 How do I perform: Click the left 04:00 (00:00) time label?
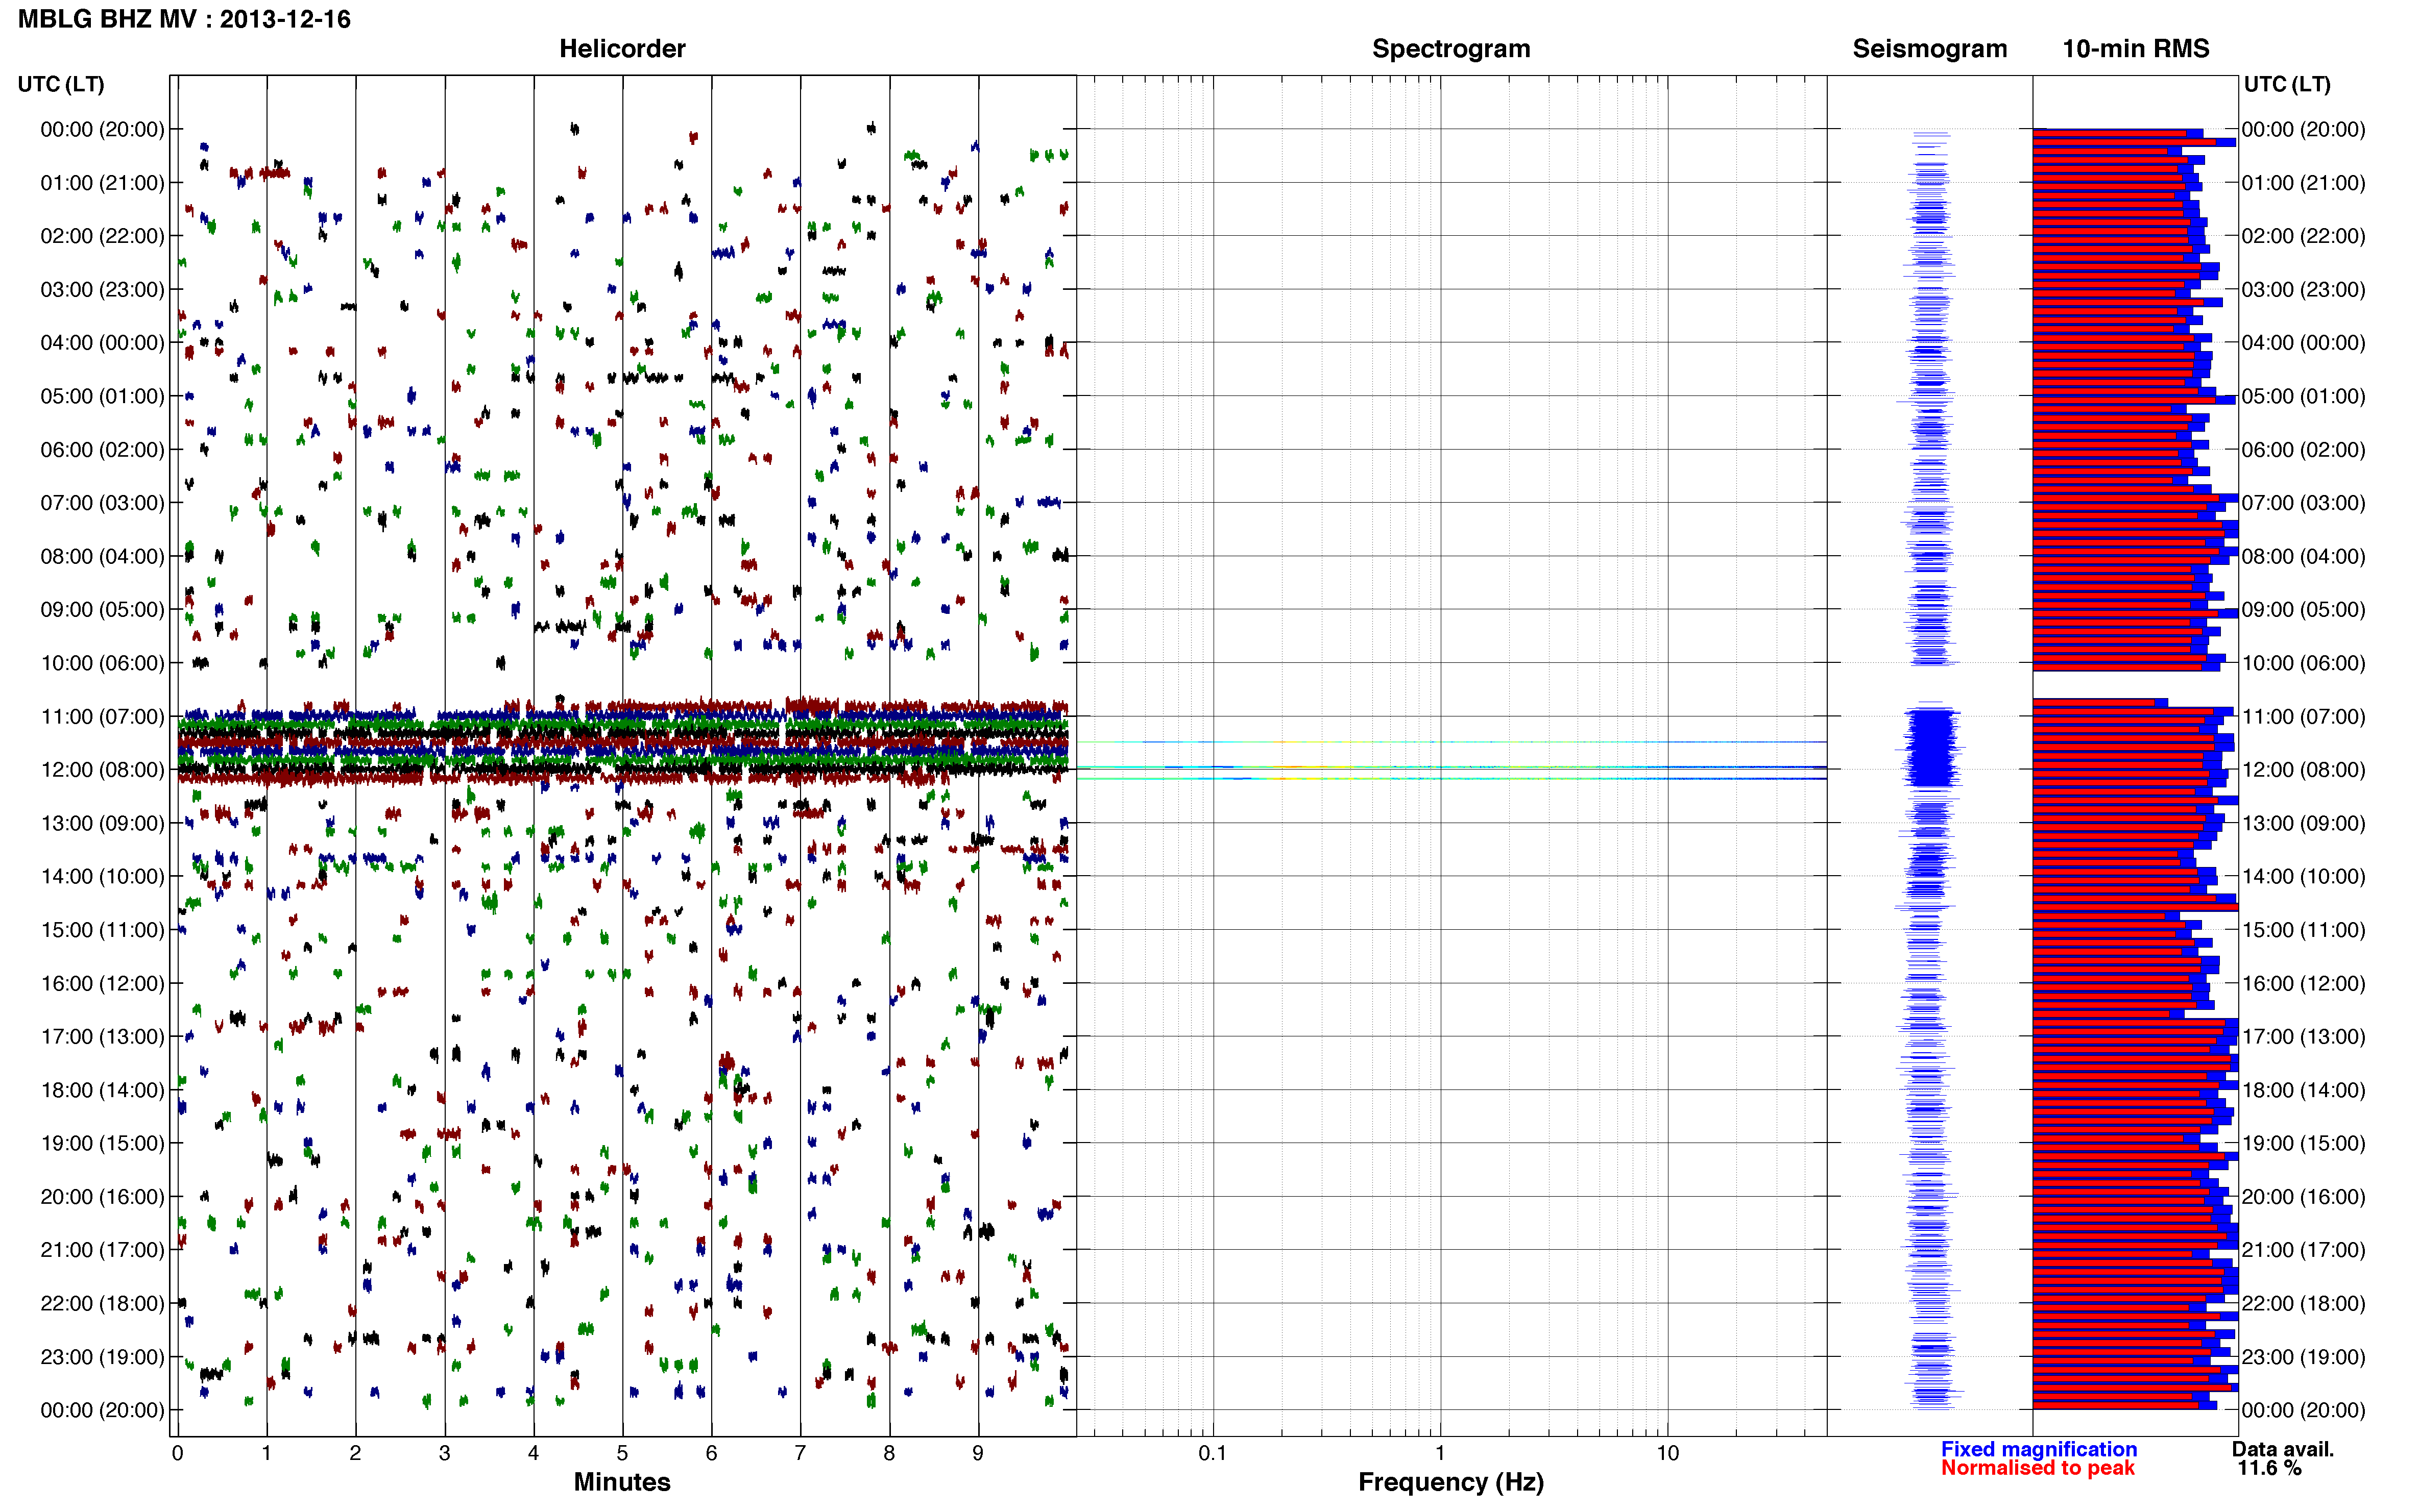tap(102, 343)
